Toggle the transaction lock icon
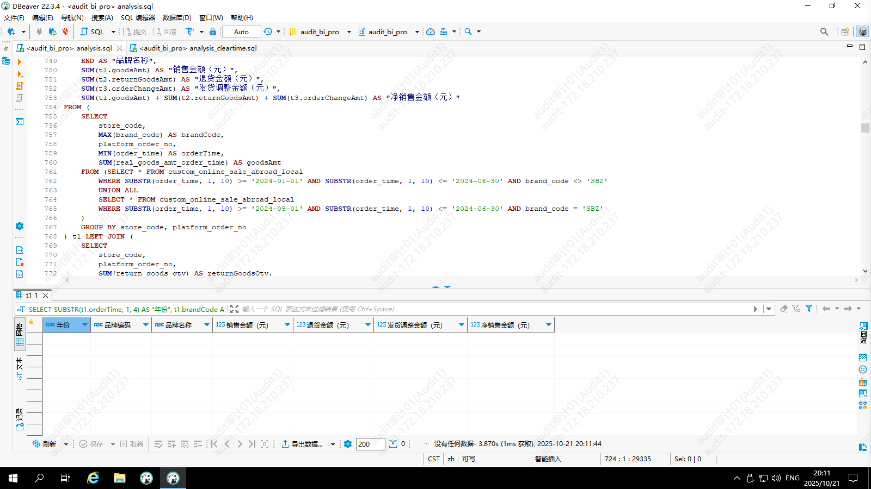The height and width of the screenshot is (489, 871). 213,32
